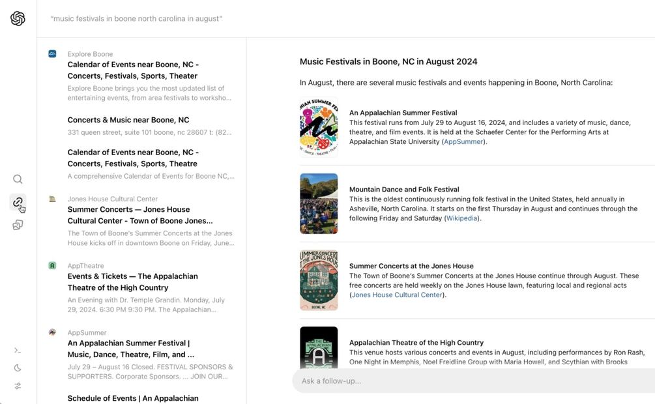Screen dimensions: 655x404
Task: Open the images gallery icon
Action: pos(18,225)
